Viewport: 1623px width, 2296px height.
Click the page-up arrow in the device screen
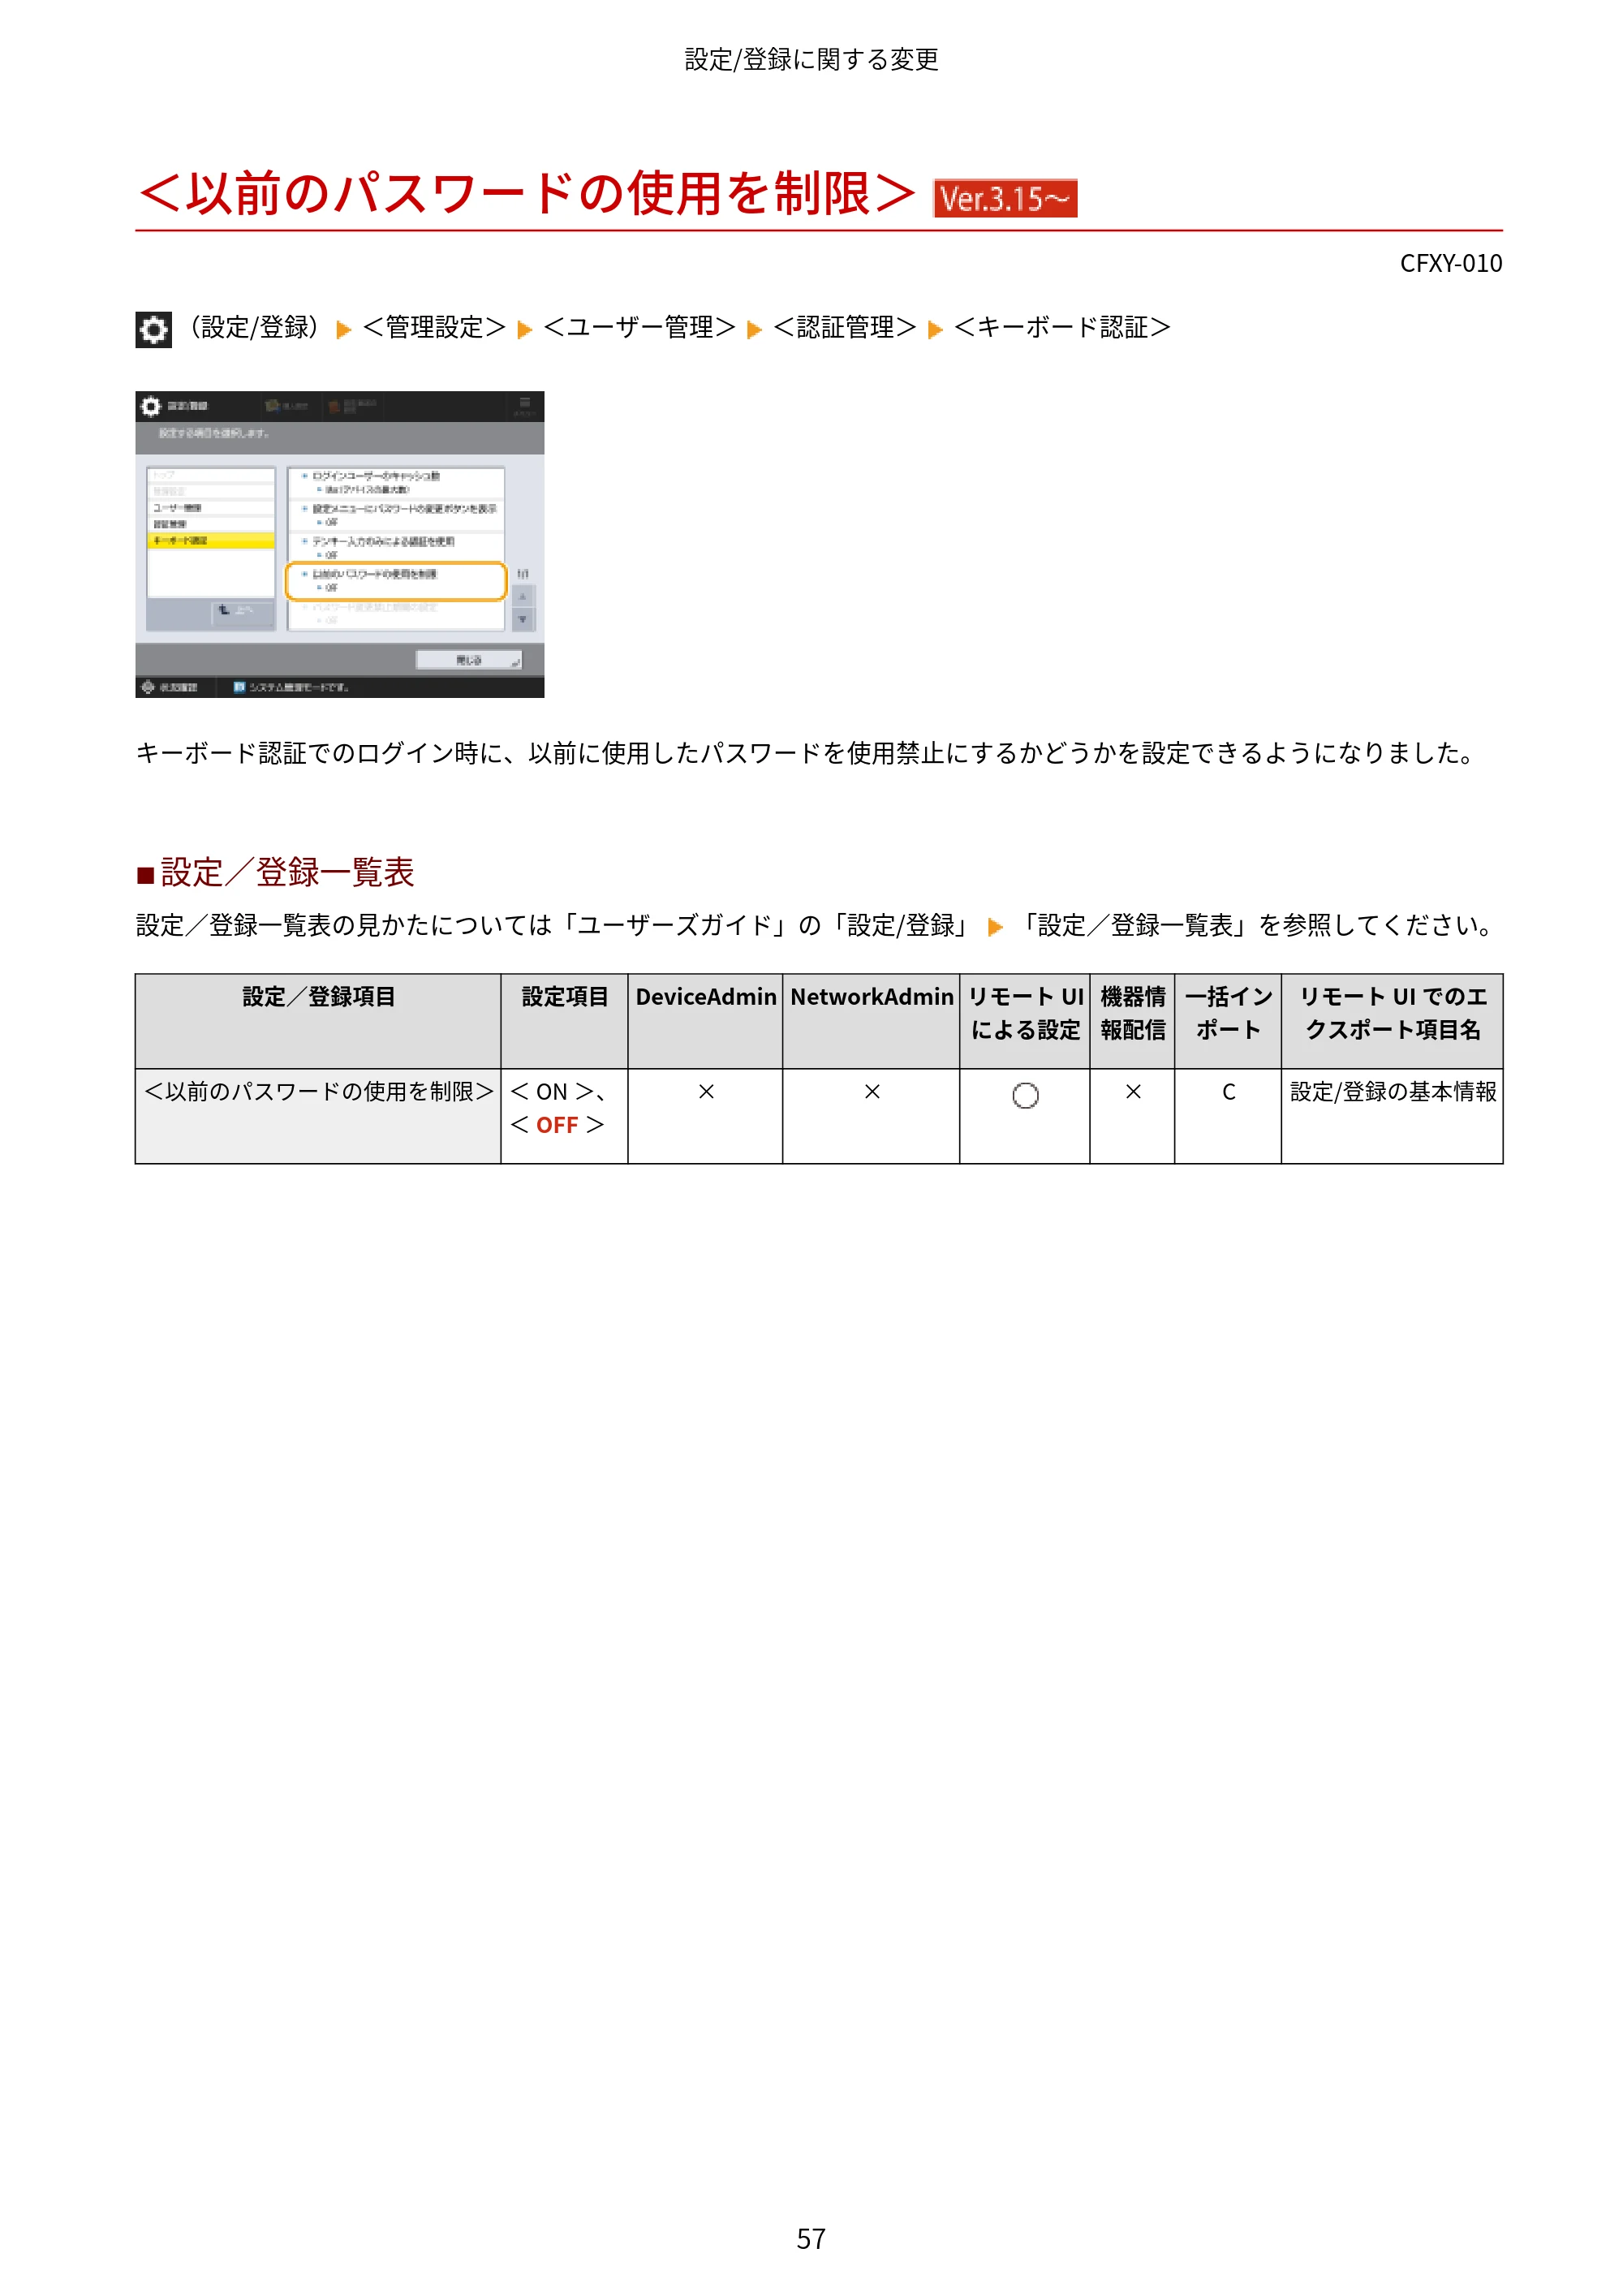click(522, 597)
